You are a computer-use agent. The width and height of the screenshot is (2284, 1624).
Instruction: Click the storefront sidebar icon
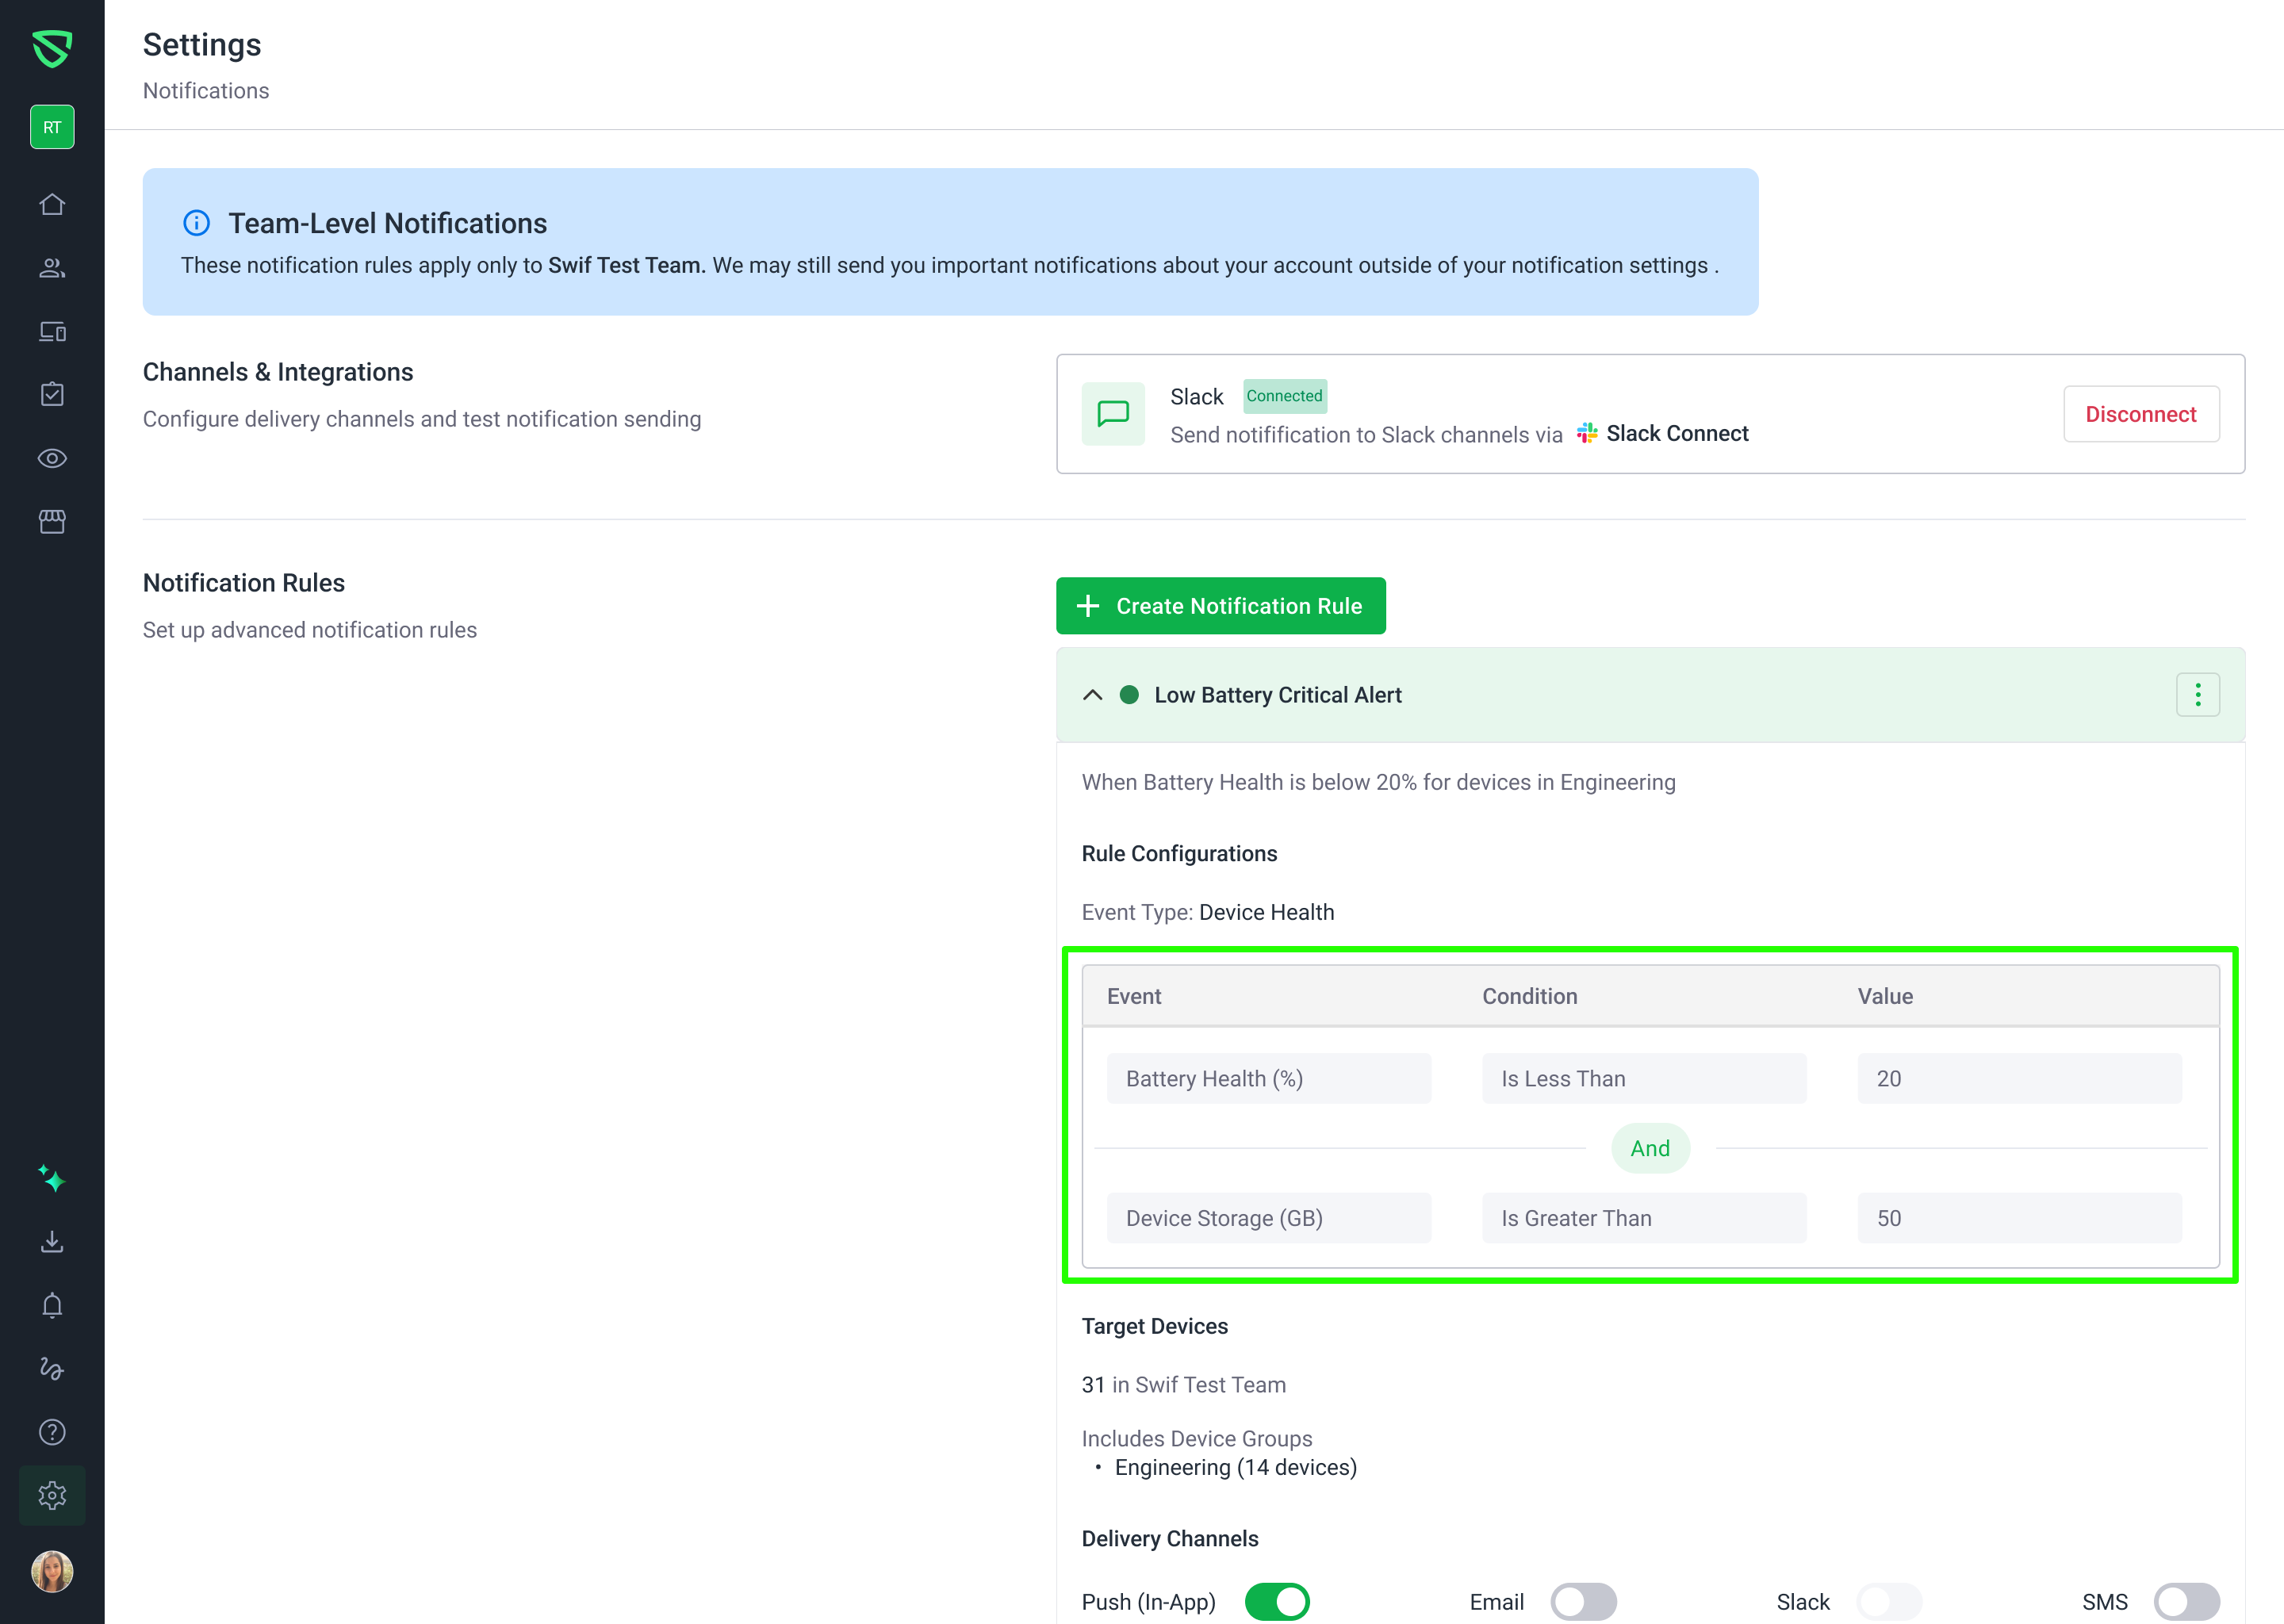point(52,521)
